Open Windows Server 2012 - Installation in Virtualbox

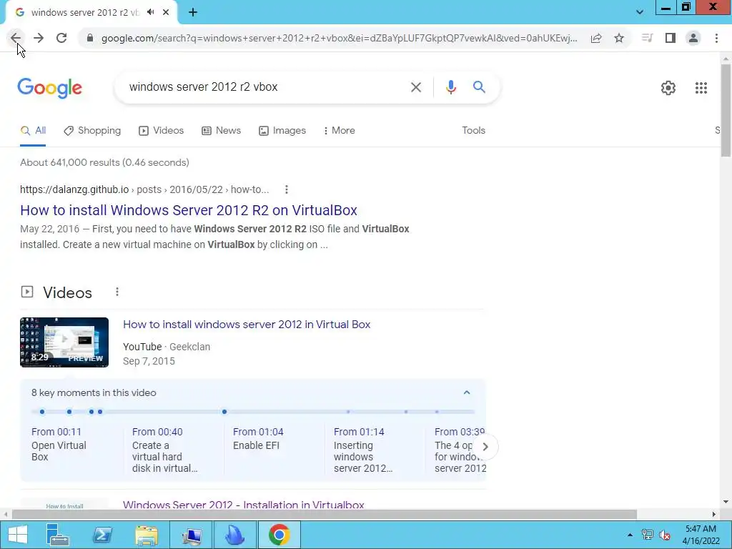point(243,505)
